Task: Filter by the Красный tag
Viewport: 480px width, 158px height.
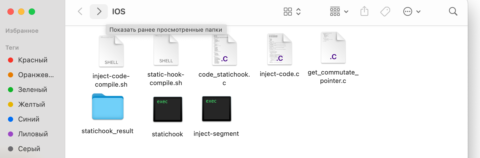Action: (x=33, y=60)
